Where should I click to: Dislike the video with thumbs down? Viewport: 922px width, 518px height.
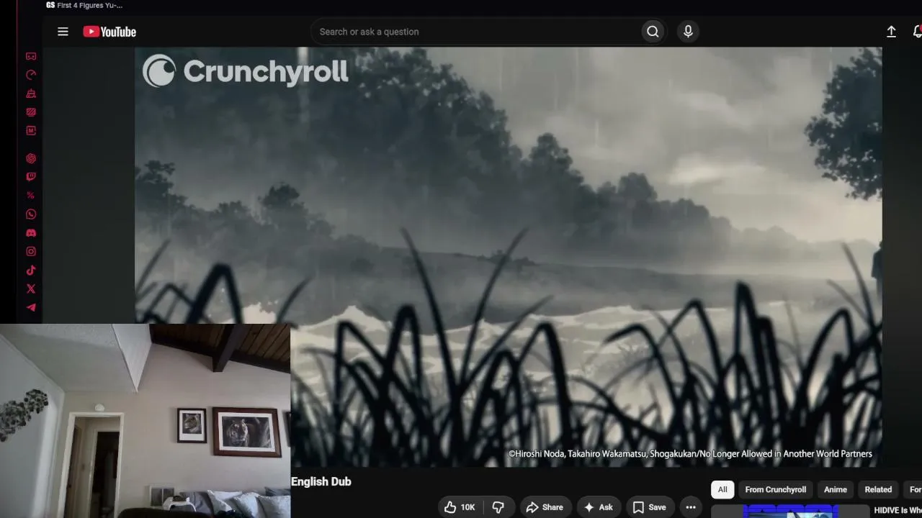[498, 507]
